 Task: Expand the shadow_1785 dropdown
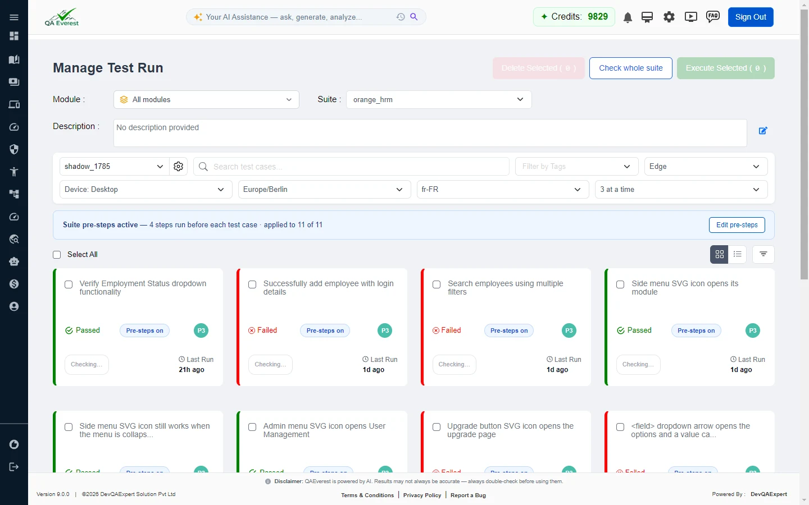[115, 167]
